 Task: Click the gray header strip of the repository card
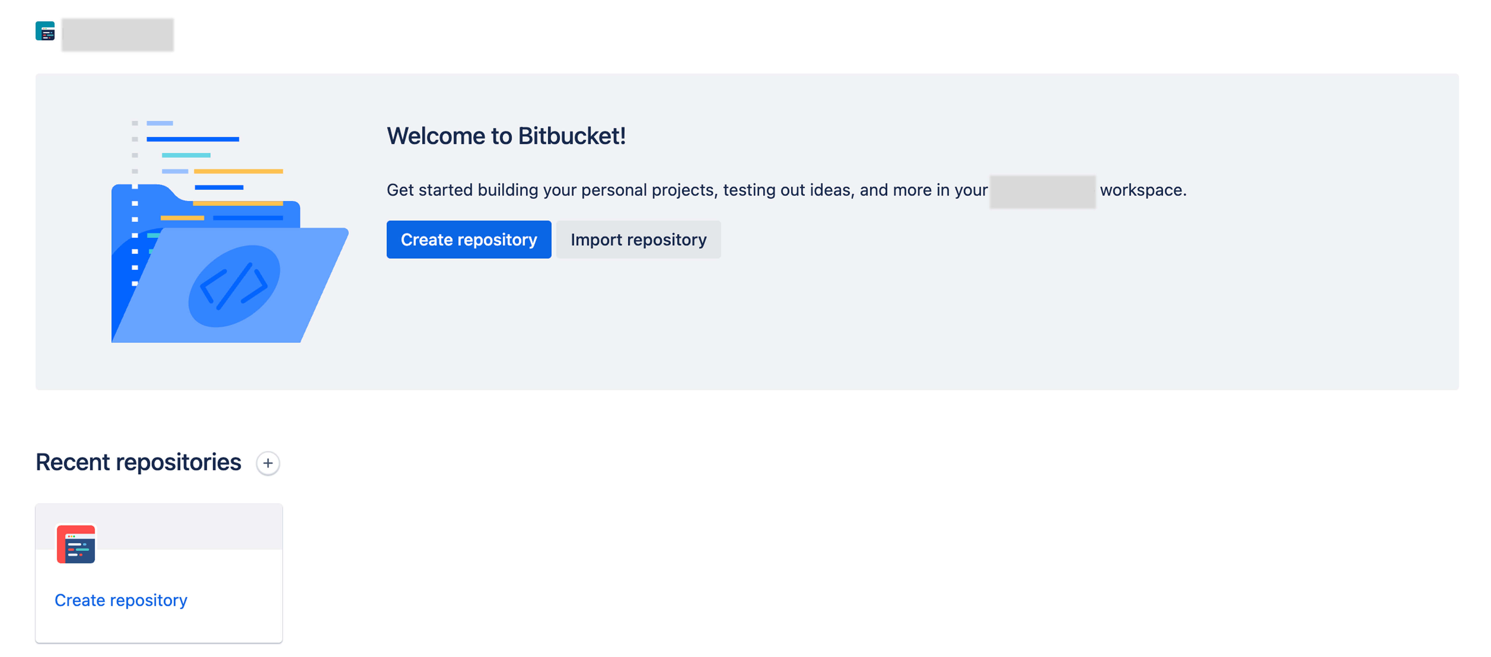(159, 526)
